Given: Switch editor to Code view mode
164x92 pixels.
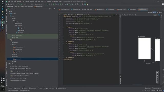Looking at the screenshot, I should [150, 13].
